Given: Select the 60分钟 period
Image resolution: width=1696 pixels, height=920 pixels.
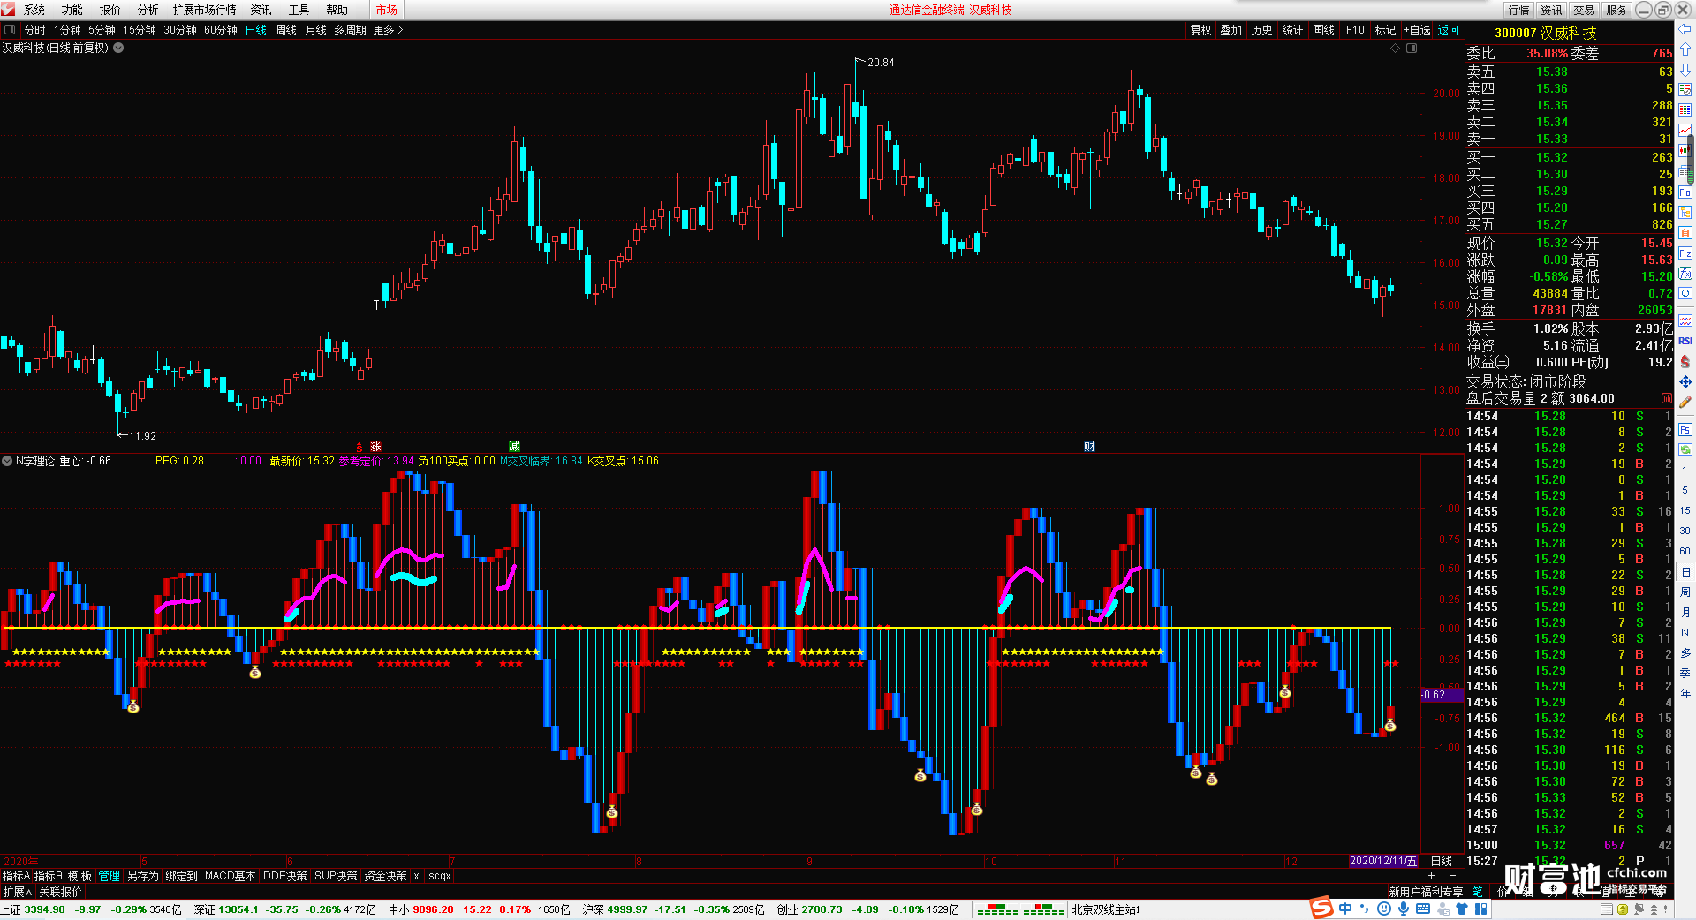Looking at the screenshot, I should (x=221, y=30).
